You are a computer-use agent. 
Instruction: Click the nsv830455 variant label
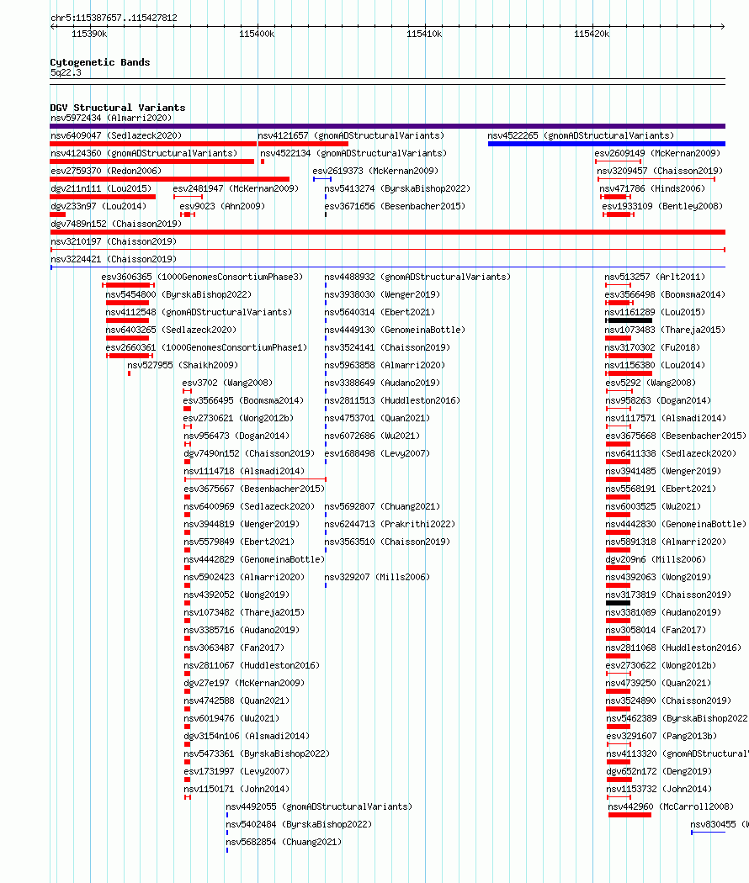click(x=720, y=824)
